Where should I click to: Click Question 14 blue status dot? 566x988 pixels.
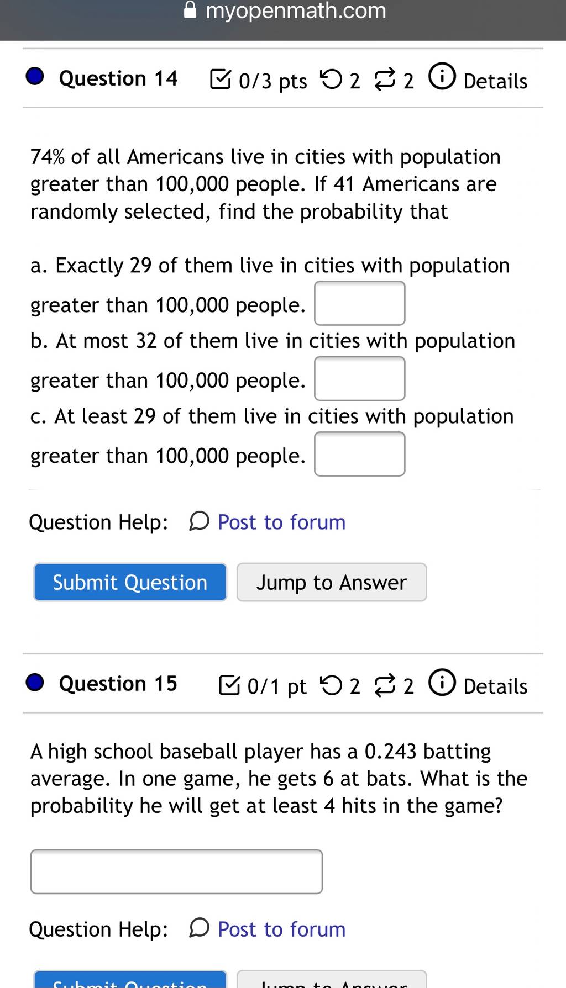point(35,76)
